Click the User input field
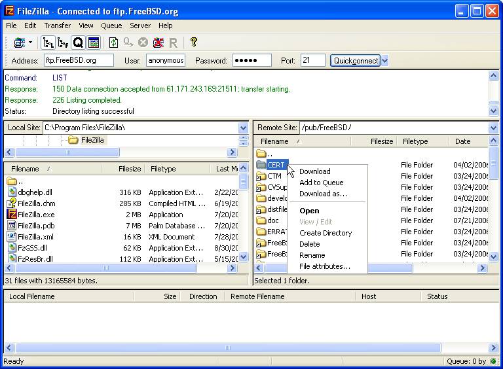The image size is (503, 369). click(166, 60)
